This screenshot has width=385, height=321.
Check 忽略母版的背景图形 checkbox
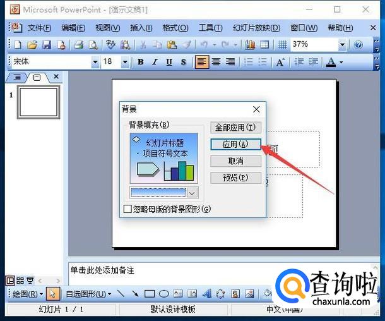coord(127,209)
